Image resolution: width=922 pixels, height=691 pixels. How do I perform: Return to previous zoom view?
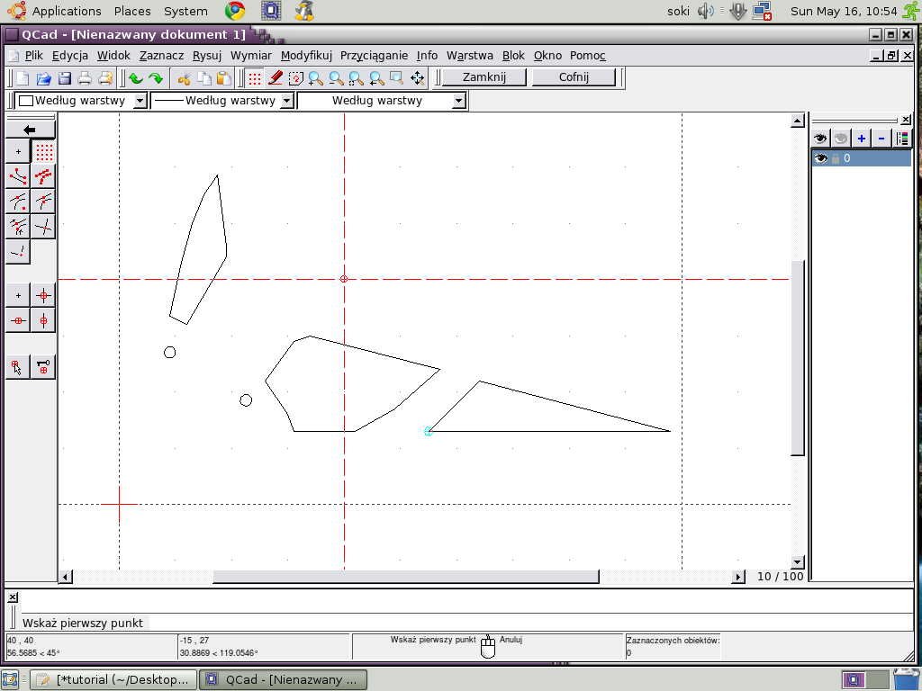coord(377,78)
